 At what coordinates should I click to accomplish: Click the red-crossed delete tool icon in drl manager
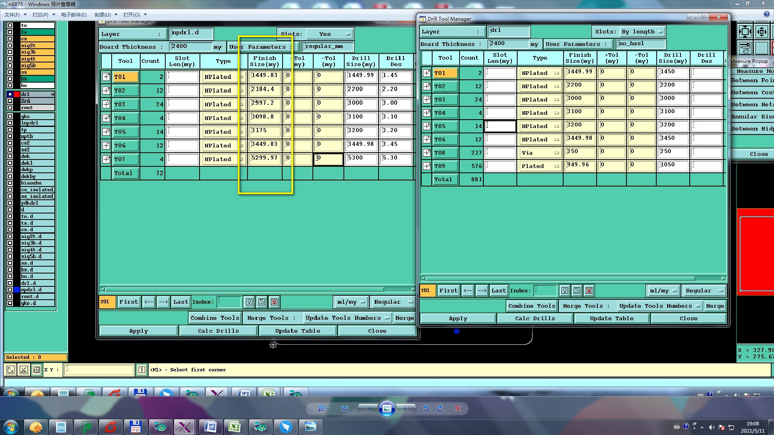(589, 290)
